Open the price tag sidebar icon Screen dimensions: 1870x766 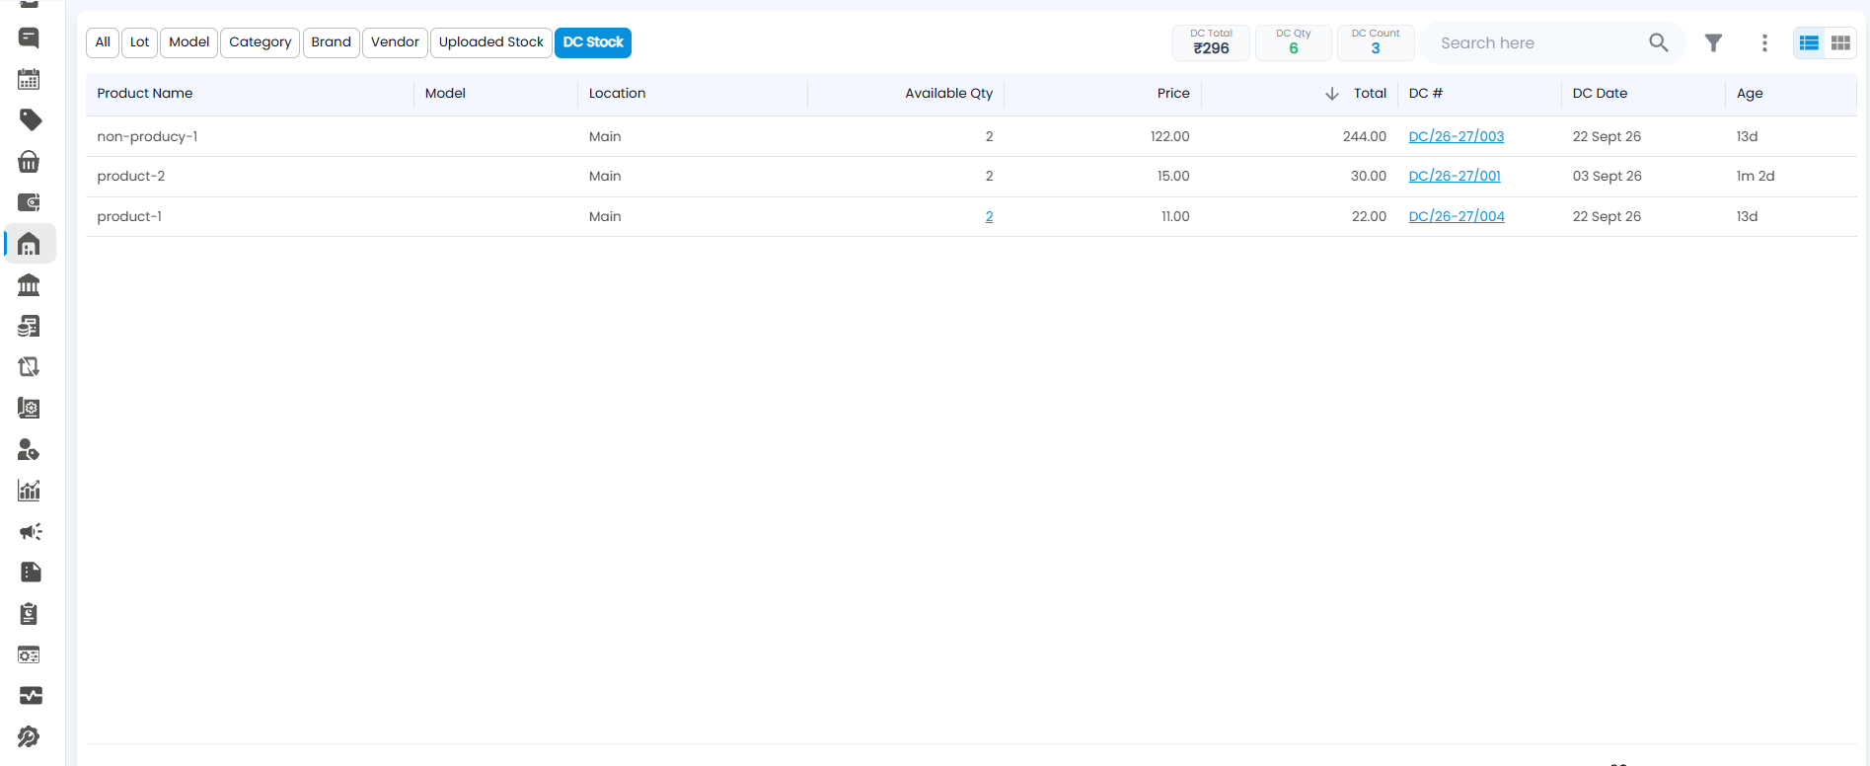[31, 120]
